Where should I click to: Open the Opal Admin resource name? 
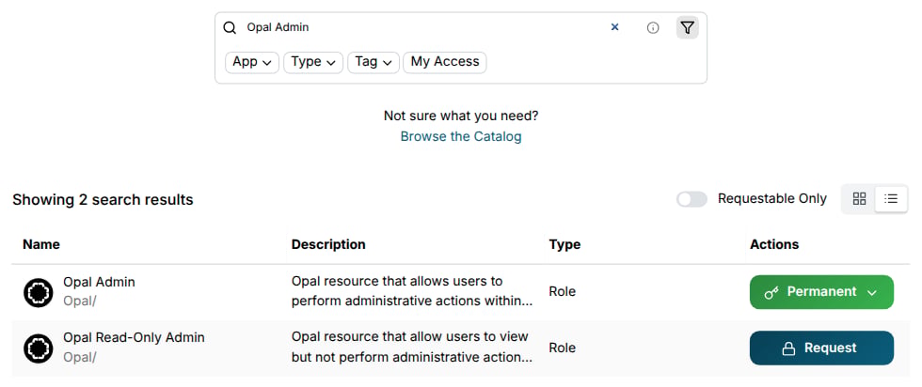[99, 282]
